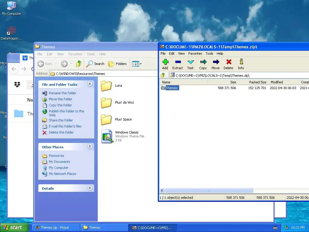The height and width of the screenshot is (232, 309).
Task: Click the Explorer Address bar path field
Action: click(x=104, y=74)
